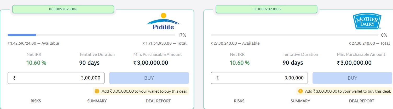
Task: Click the Mother Dairy 0% progress bar
Action: [295, 35]
